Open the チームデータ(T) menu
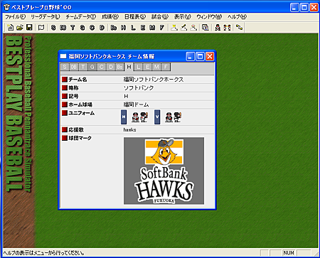The height and width of the screenshot is (258, 320). point(81,17)
